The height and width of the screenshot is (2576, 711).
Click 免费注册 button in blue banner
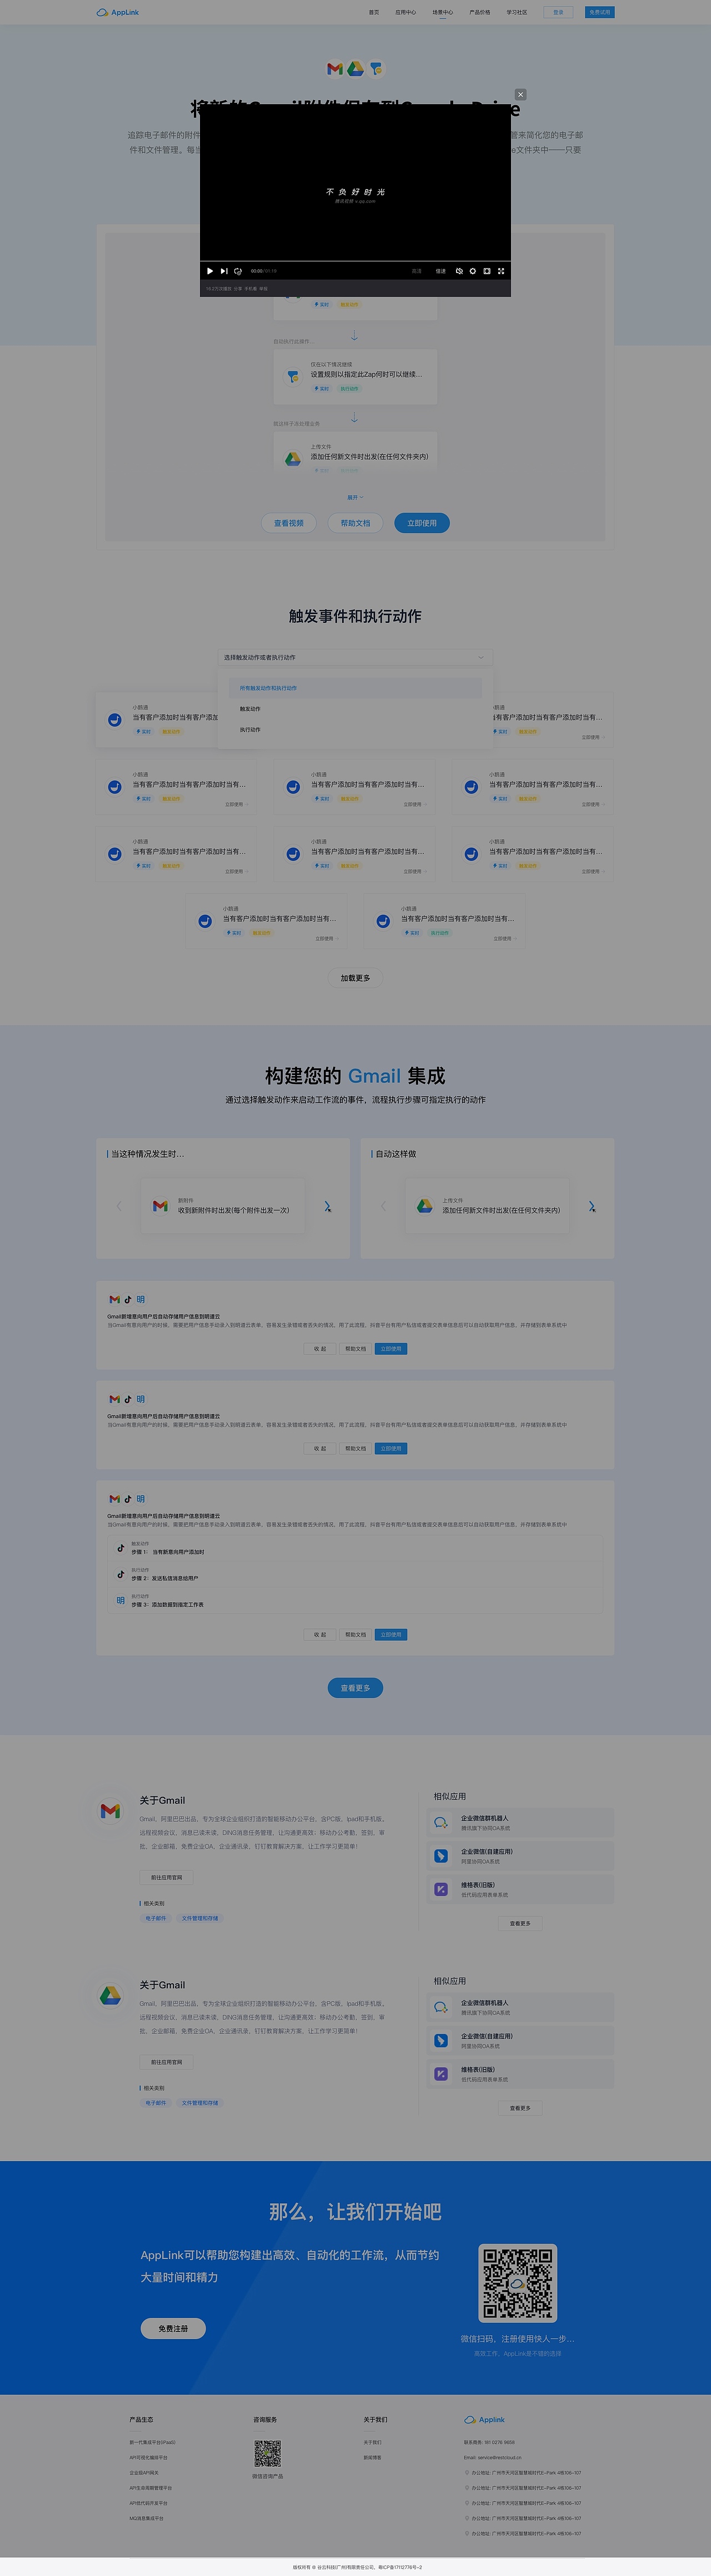173,2328
